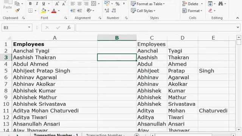Open Format cells menu

point(192,11)
